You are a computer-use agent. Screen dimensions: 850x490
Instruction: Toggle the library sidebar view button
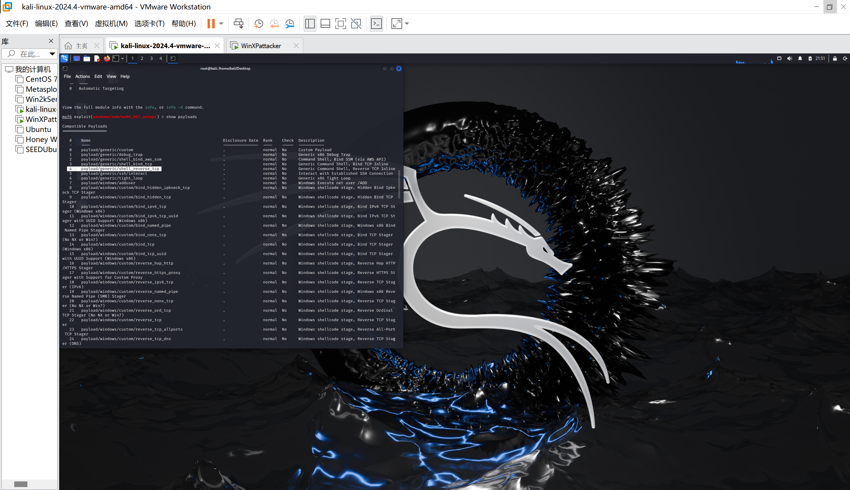point(310,24)
